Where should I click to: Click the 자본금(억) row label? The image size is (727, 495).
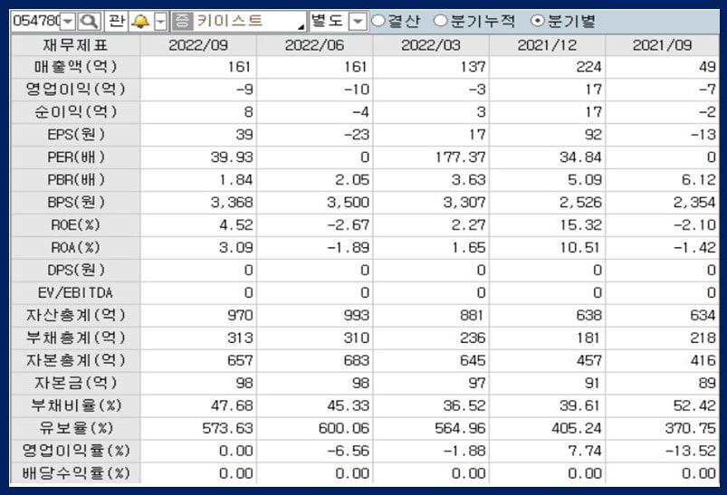pyautogui.click(x=75, y=384)
